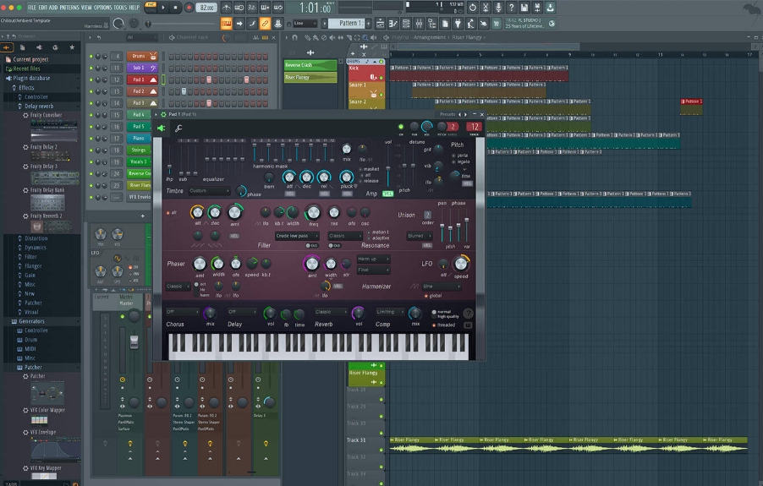This screenshot has height=486, width=763.
Task: Click the scissors icon in top toolbar
Action: pos(486,8)
